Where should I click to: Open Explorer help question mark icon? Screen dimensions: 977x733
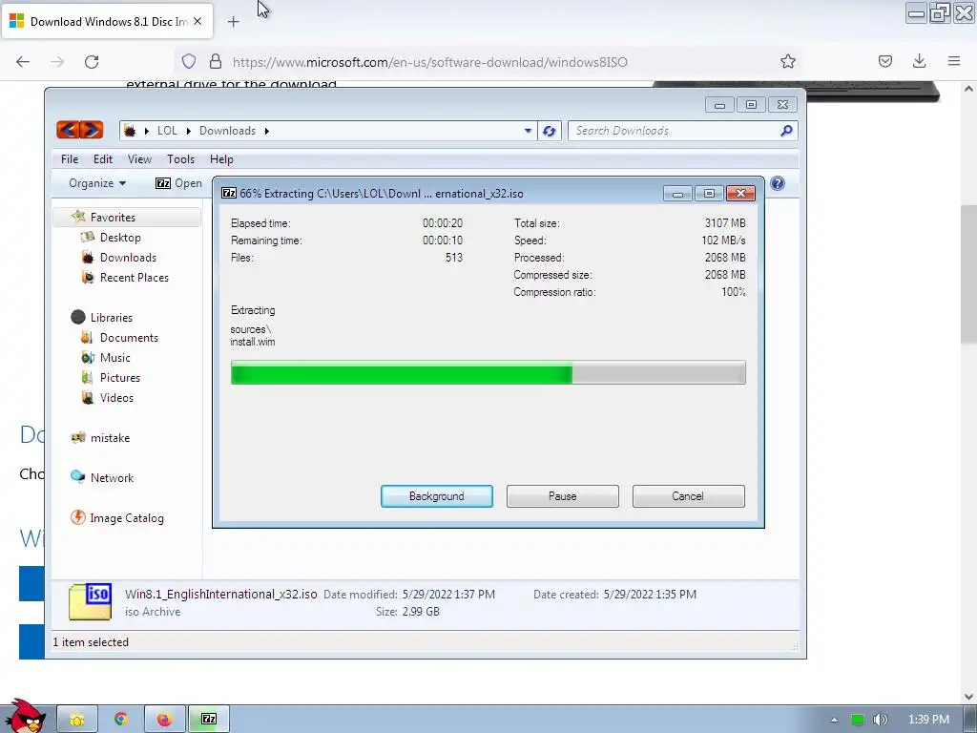tap(777, 183)
